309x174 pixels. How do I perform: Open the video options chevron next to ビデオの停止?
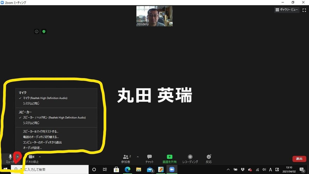[40, 156]
